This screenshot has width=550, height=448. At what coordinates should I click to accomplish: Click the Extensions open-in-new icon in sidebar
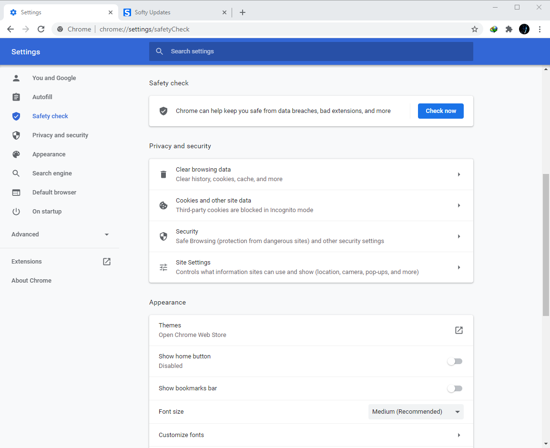107,262
